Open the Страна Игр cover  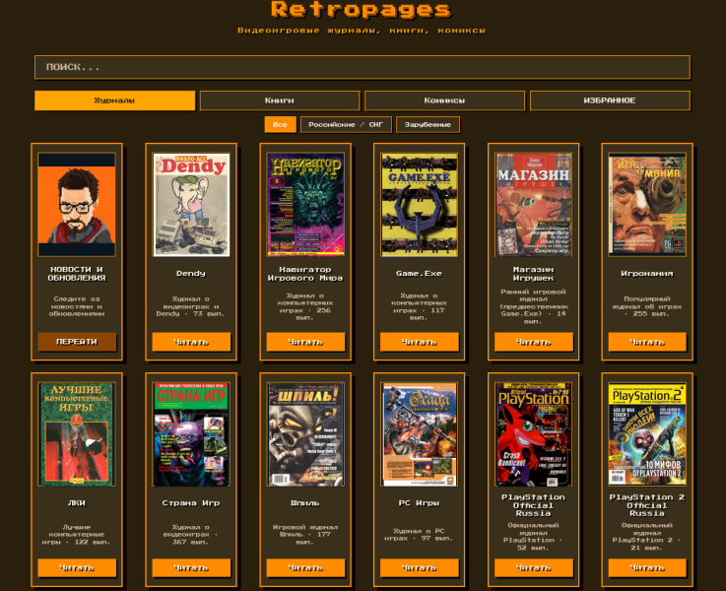click(x=191, y=434)
